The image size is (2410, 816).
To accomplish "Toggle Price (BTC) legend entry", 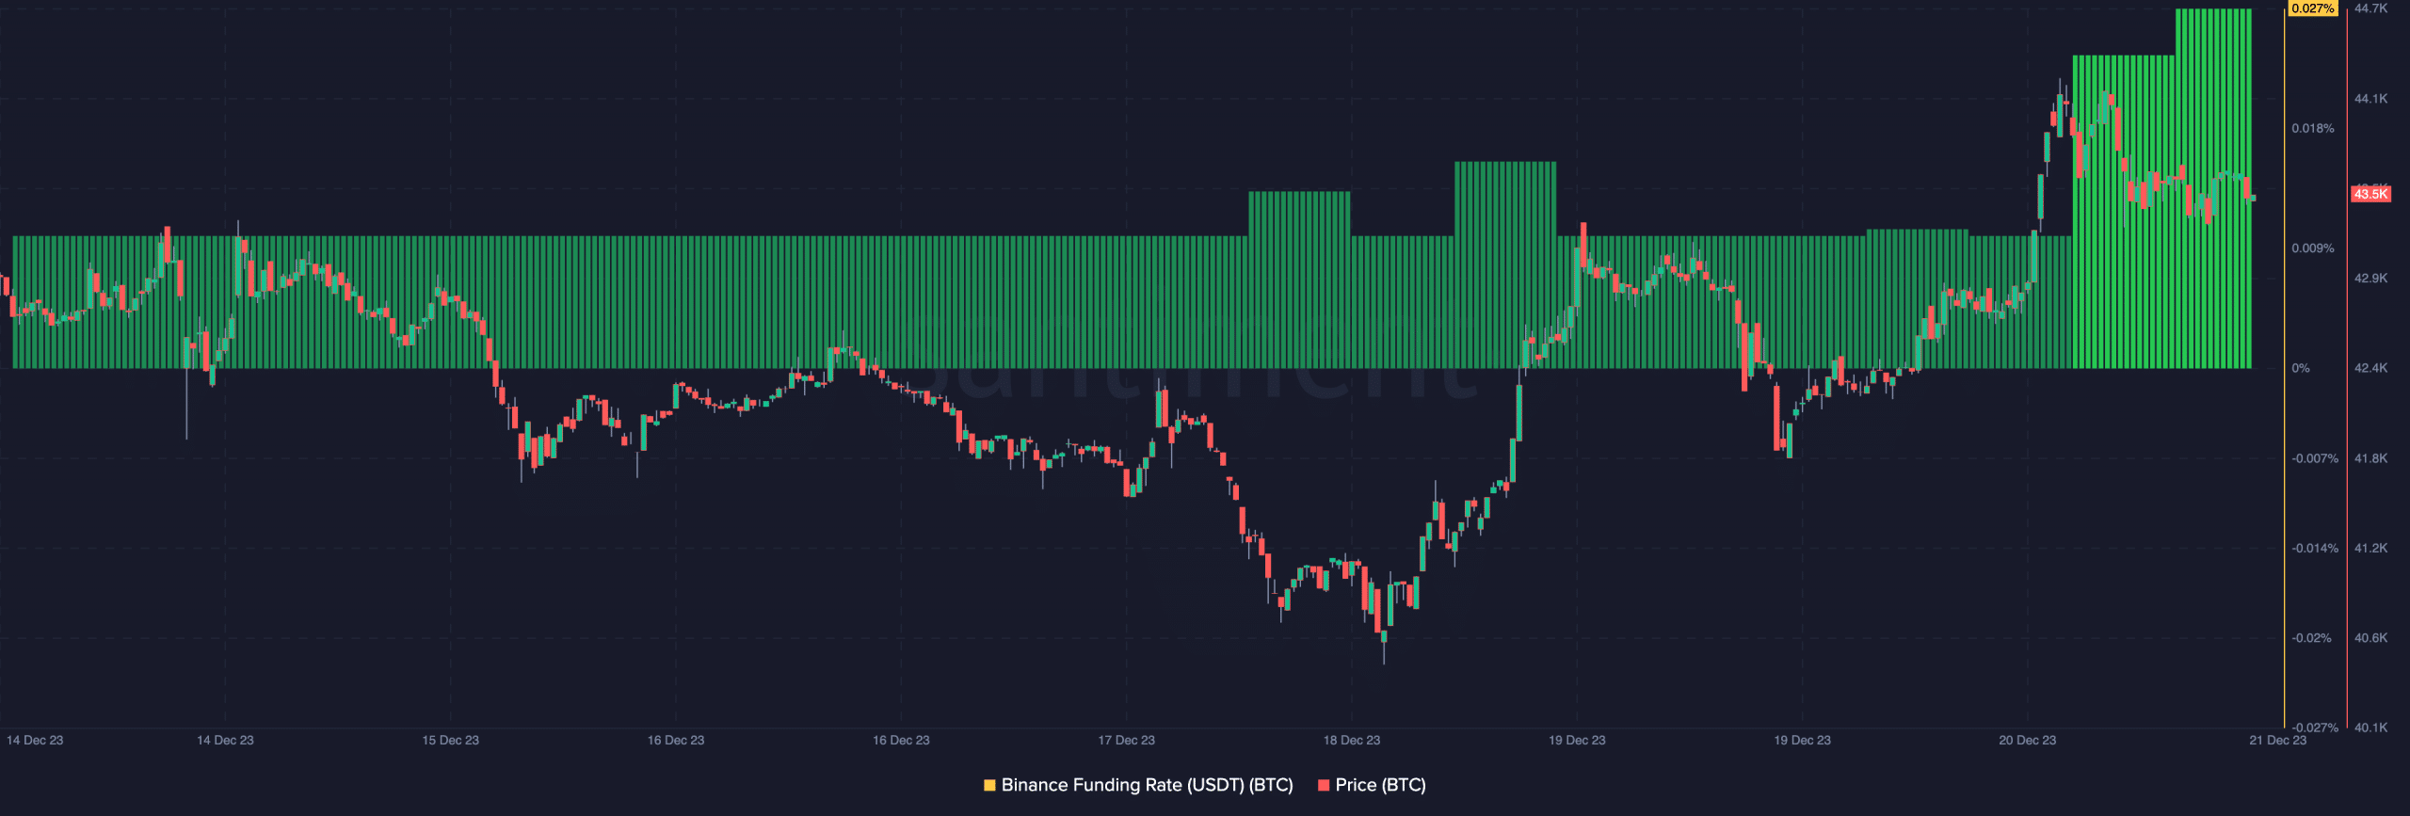I will coord(1372,785).
